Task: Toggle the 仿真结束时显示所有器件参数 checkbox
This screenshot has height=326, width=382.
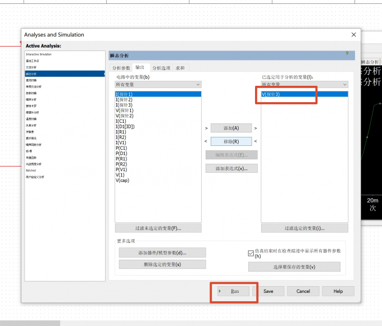Action: [x=251, y=253]
